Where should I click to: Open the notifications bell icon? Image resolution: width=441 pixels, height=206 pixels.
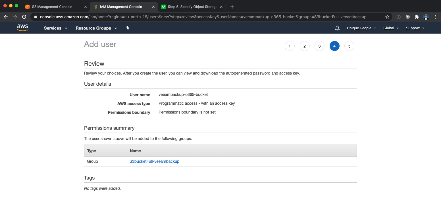[x=337, y=28]
